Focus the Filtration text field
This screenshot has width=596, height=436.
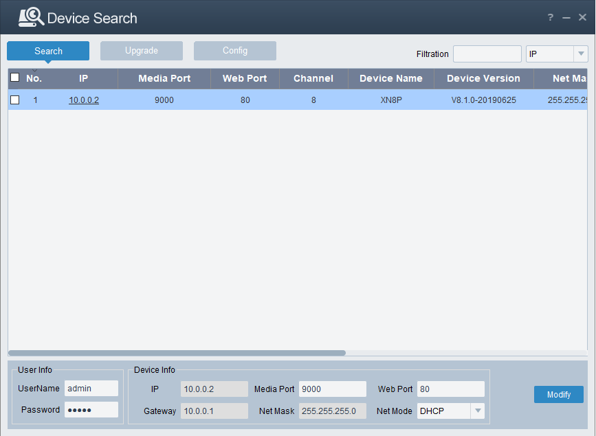pyautogui.click(x=487, y=54)
